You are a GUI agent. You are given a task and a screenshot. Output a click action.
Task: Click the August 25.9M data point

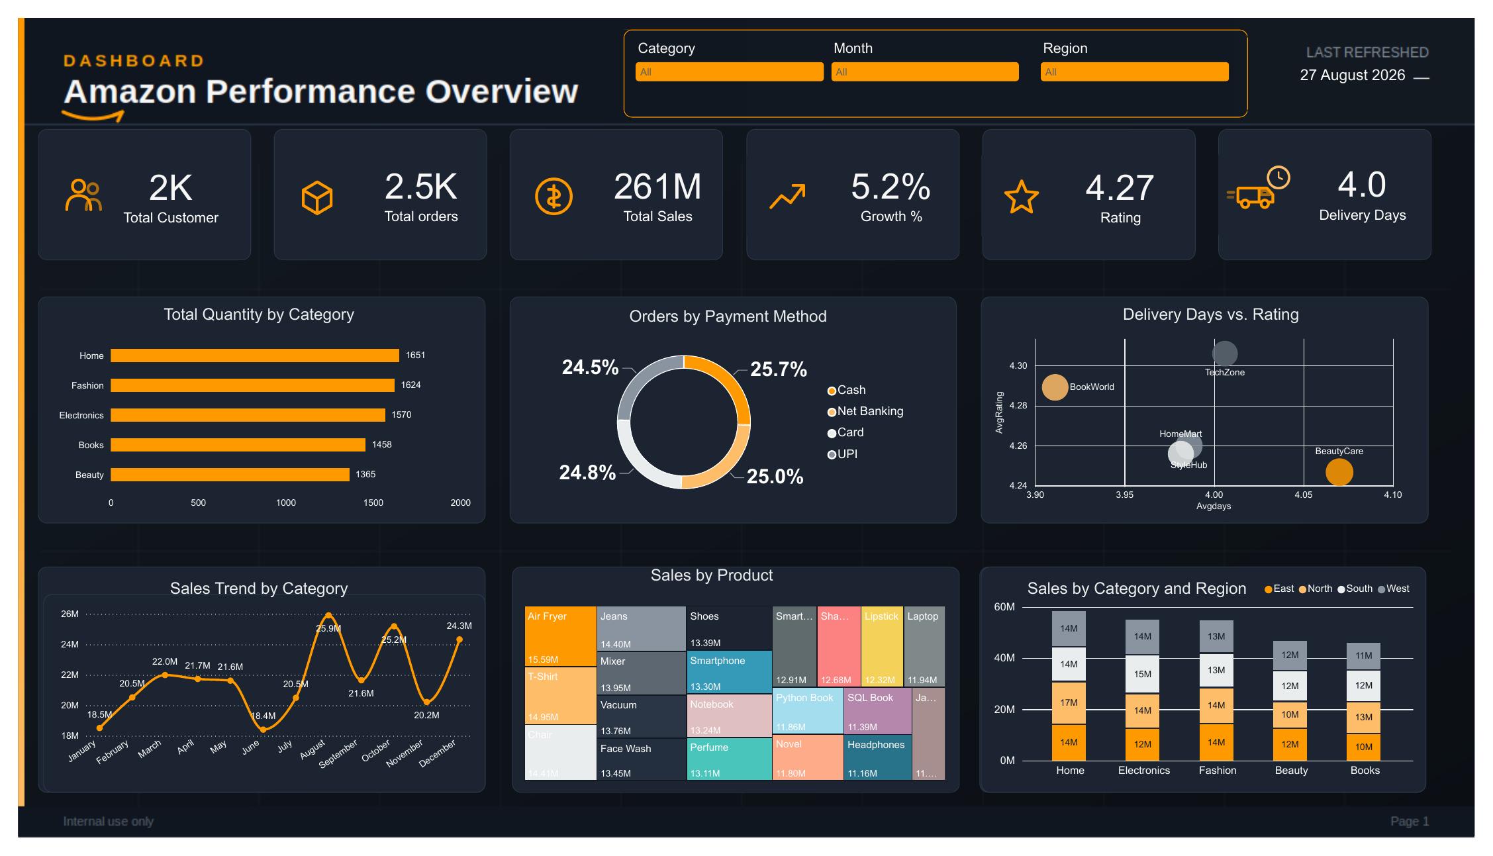click(x=329, y=615)
